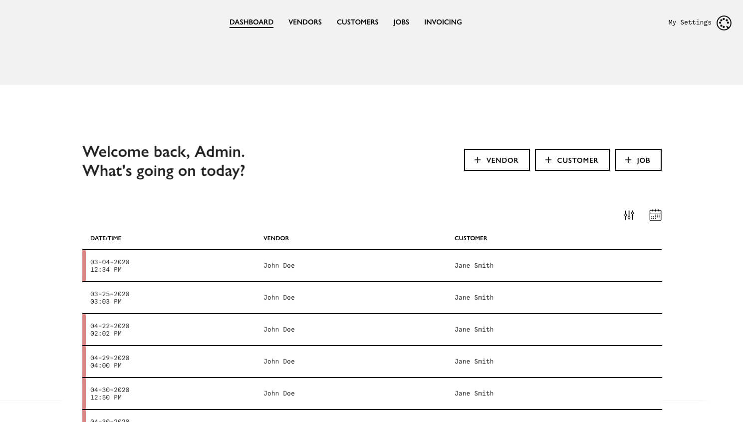Click Jane Smith in the 03-25-2020 row

pos(474,298)
